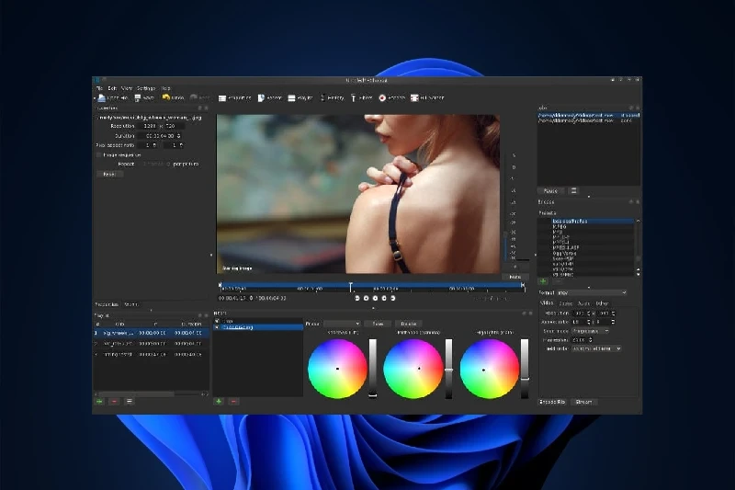The image size is (735, 490).
Task: Click the Stream button
Action: pyautogui.click(x=583, y=402)
